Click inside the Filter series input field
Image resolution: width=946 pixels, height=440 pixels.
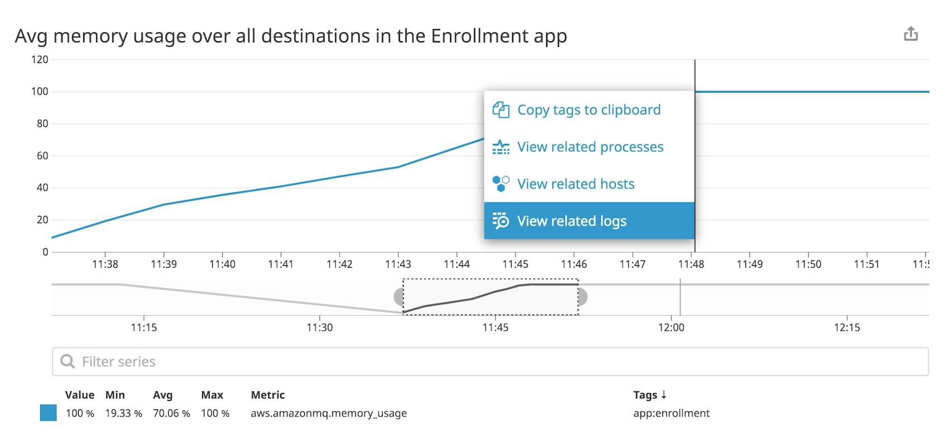pyautogui.click(x=223, y=361)
